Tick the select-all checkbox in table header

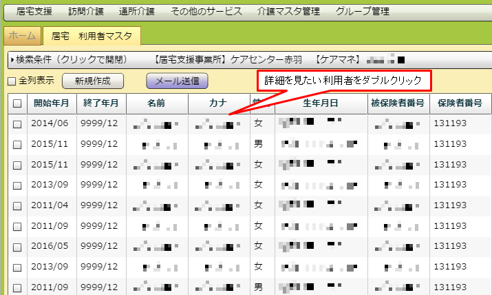click(17, 103)
